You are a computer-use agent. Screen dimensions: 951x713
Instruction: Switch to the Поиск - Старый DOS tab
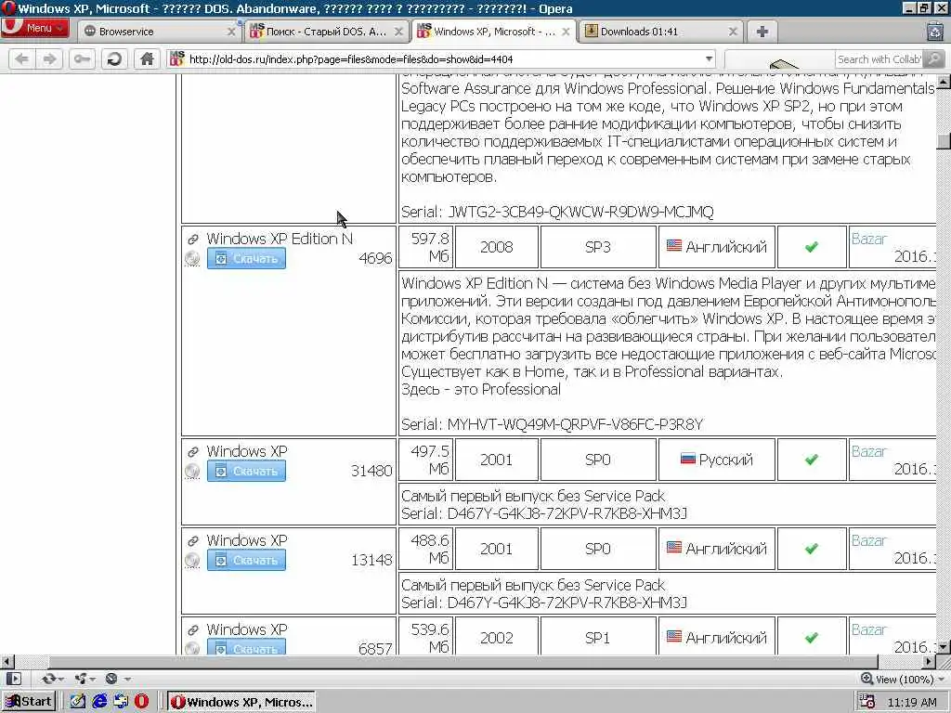pos(326,32)
